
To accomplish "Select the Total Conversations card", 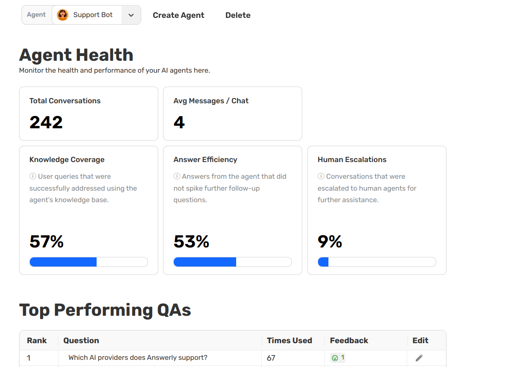I will coord(89,114).
